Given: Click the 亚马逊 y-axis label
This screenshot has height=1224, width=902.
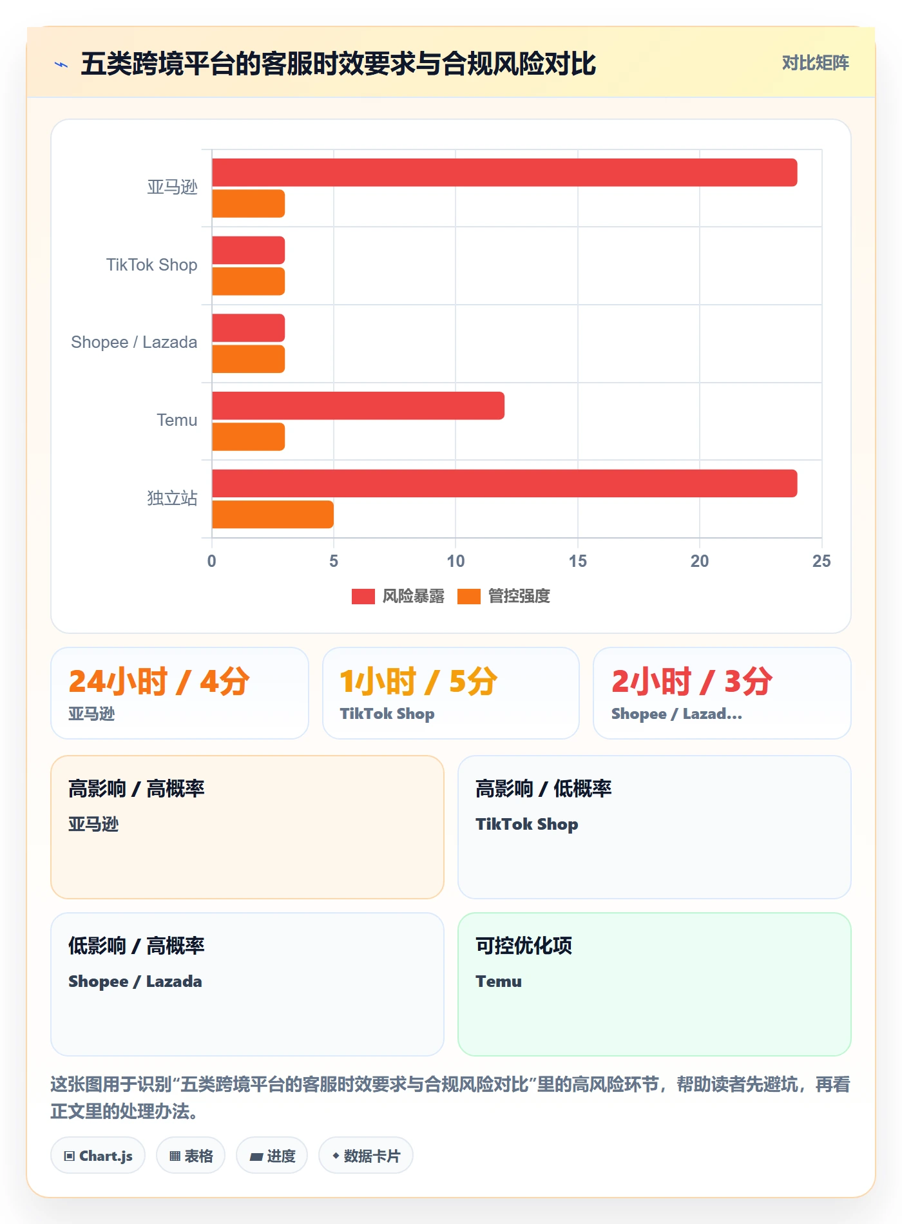Looking at the screenshot, I should 172,187.
